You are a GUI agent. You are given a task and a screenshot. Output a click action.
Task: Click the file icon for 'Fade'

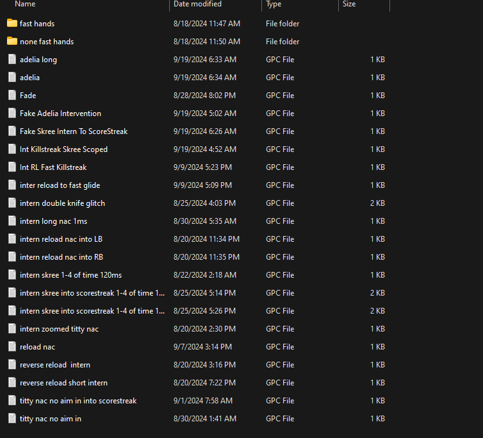[x=12, y=95]
